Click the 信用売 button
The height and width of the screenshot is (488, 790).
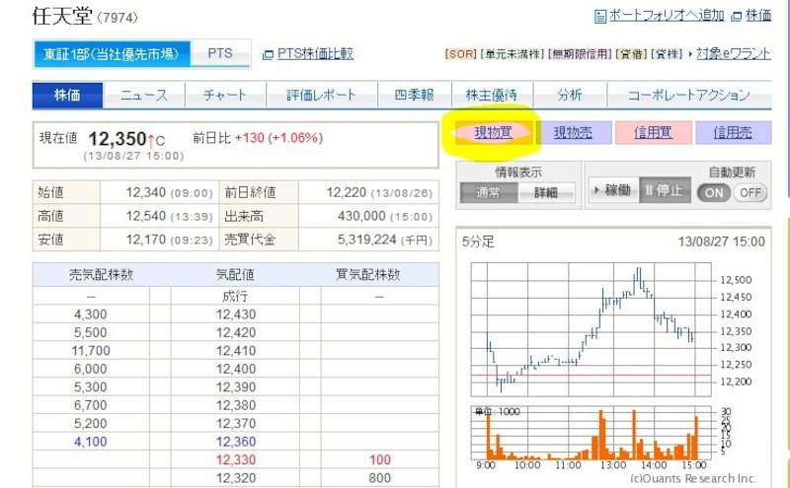(733, 132)
